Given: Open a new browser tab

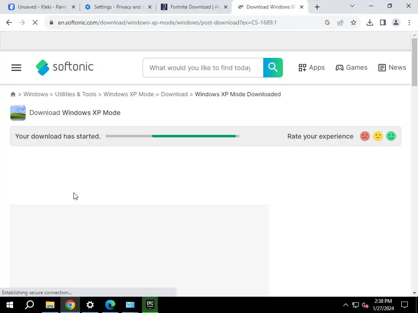Looking at the screenshot, I should click(x=317, y=7).
